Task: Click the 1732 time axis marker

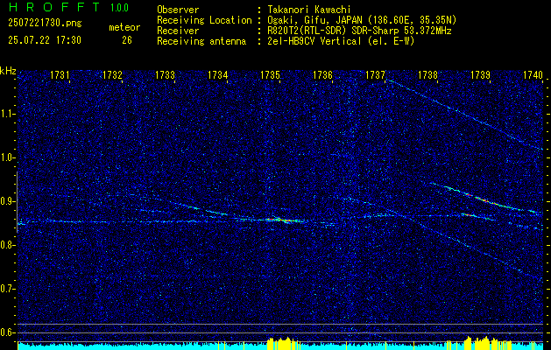Action: click(x=112, y=74)
